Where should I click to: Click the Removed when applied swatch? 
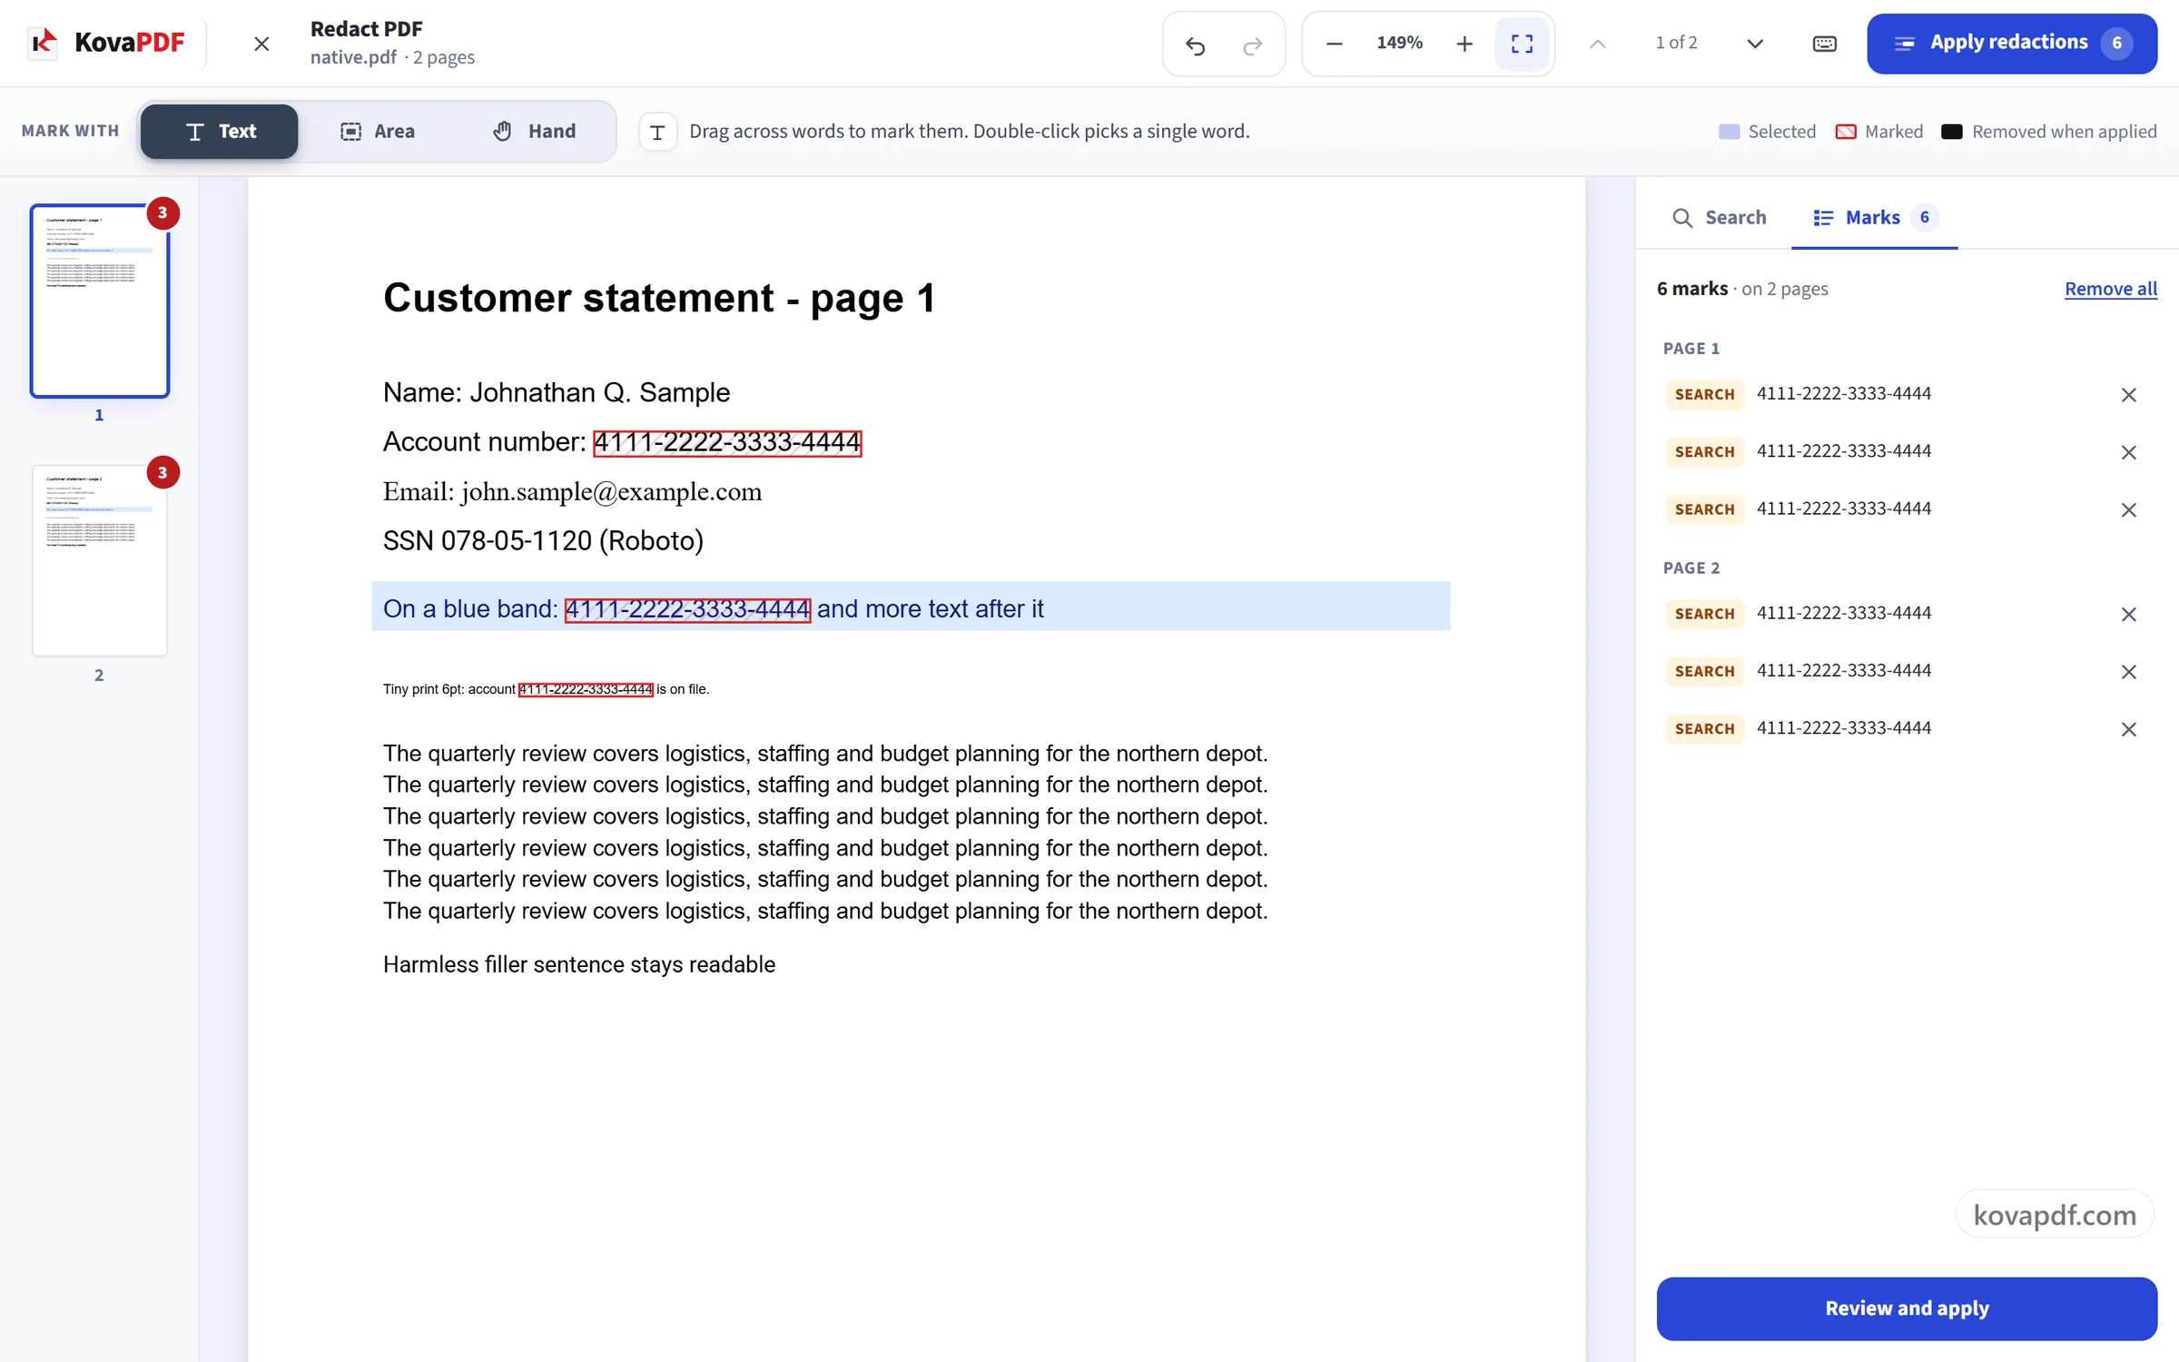pyautogui.click(x=1952, y=132)
